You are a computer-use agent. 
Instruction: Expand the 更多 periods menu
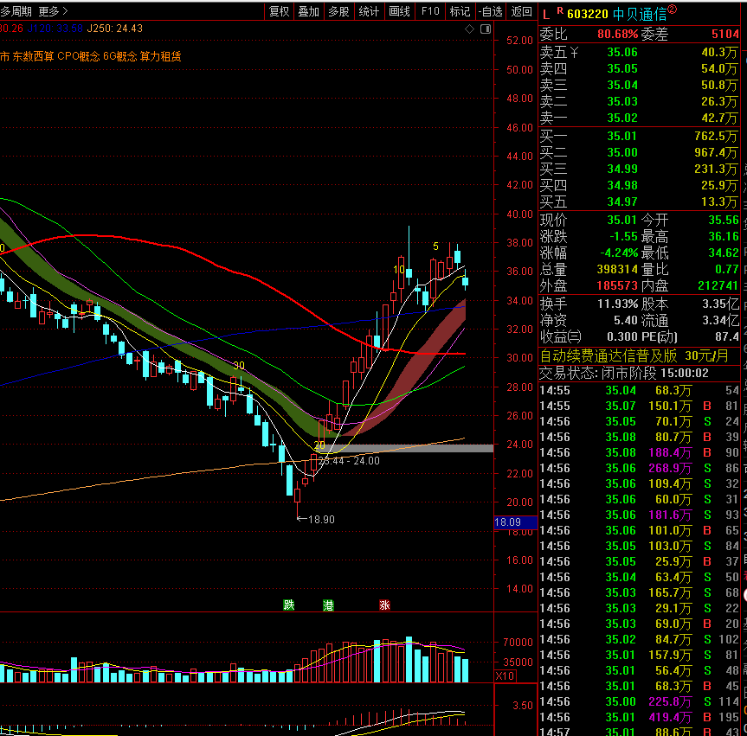pyautogui.click(x=53, y=11)
